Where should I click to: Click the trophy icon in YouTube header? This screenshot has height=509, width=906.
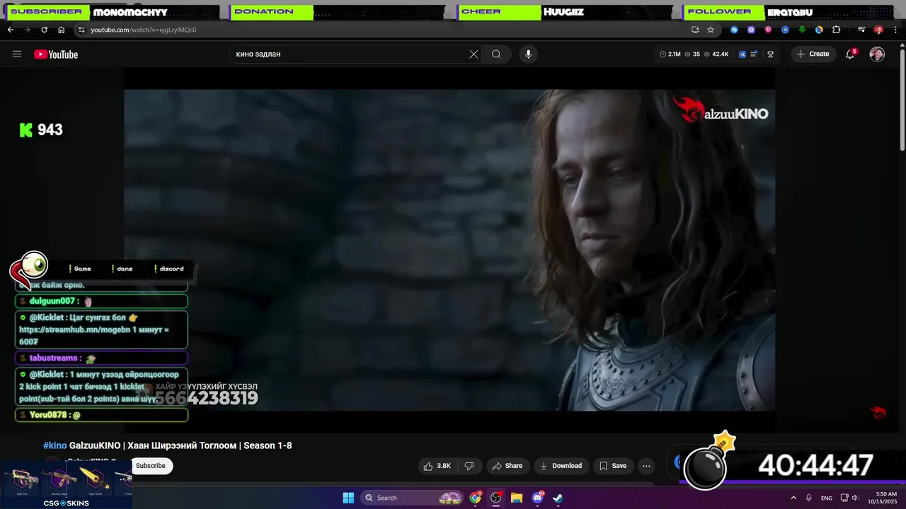coord(771,54)
